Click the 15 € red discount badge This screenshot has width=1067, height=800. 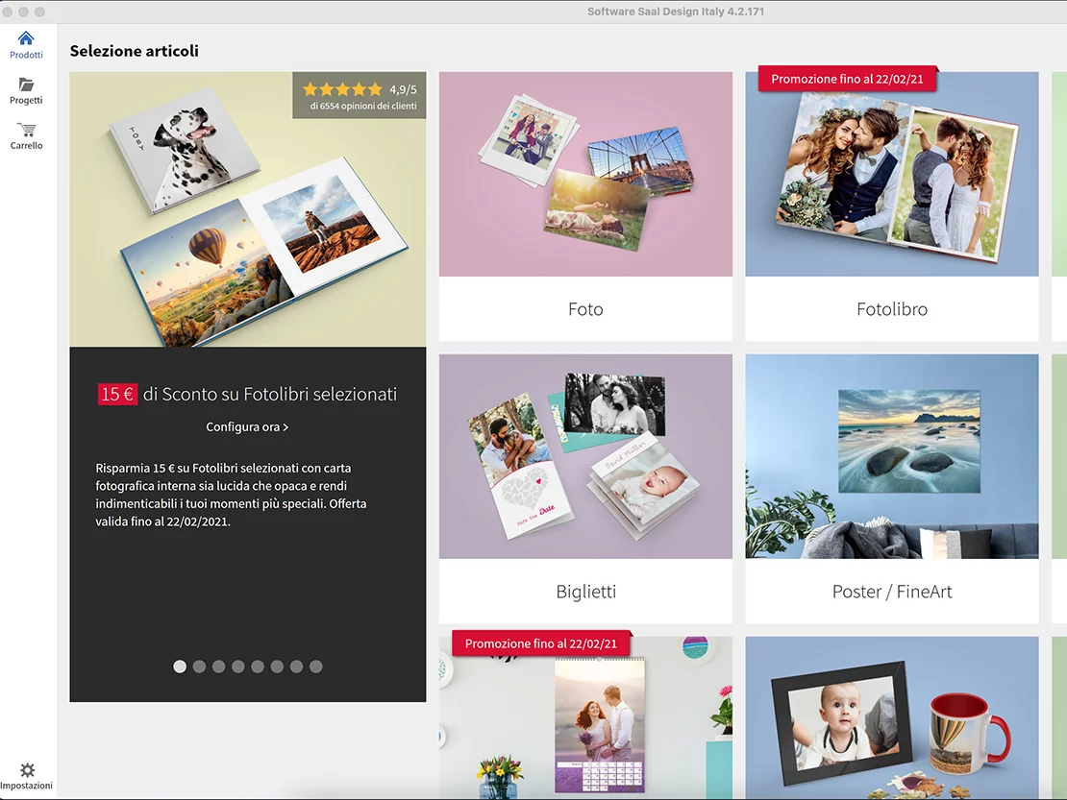click(x=117, y=394)
